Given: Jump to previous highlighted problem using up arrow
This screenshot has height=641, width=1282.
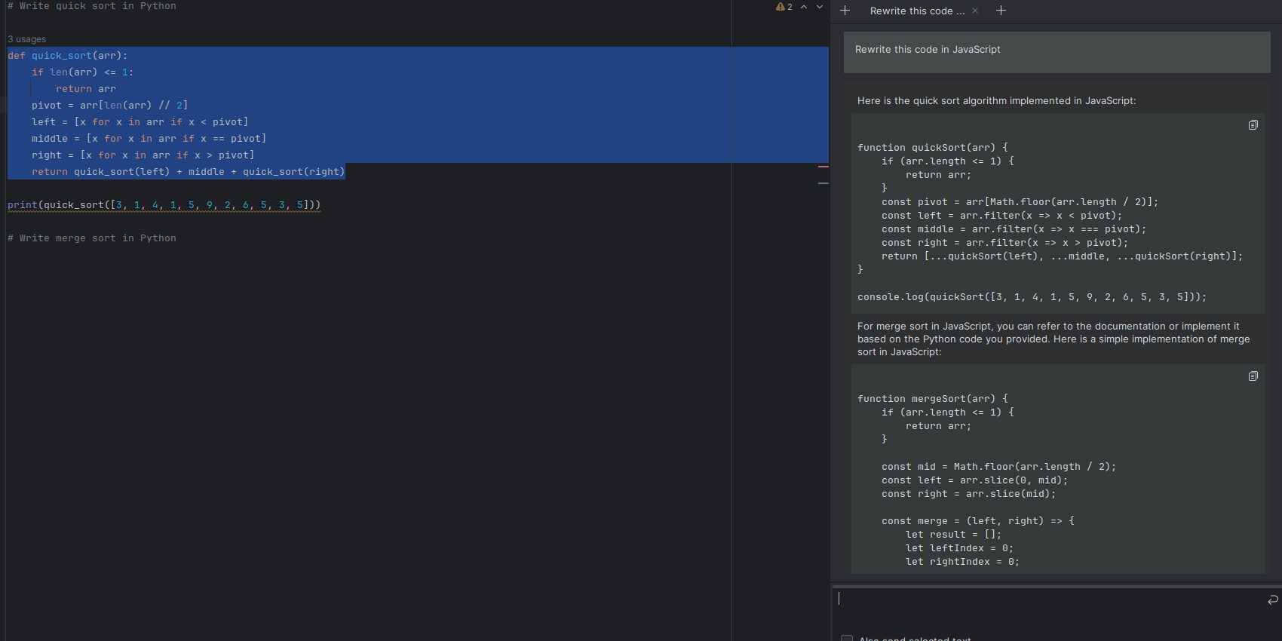Looking at the screenshot, I should [x=804, y=7].
